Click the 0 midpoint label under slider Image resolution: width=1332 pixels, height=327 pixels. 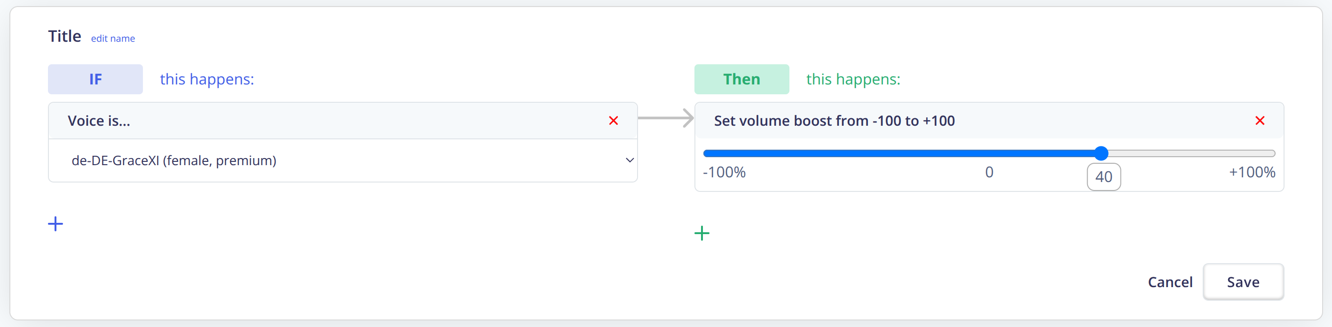click(x=989, y=172)
